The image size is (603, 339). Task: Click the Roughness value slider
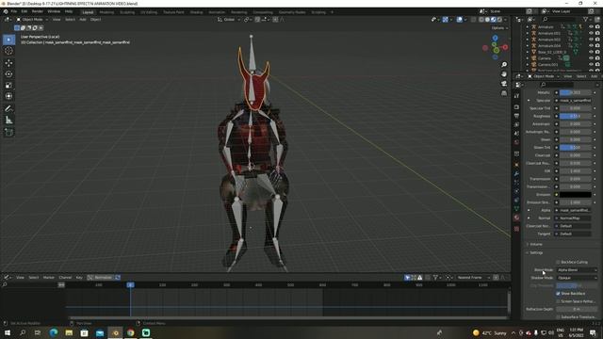(x=576, y=116)
